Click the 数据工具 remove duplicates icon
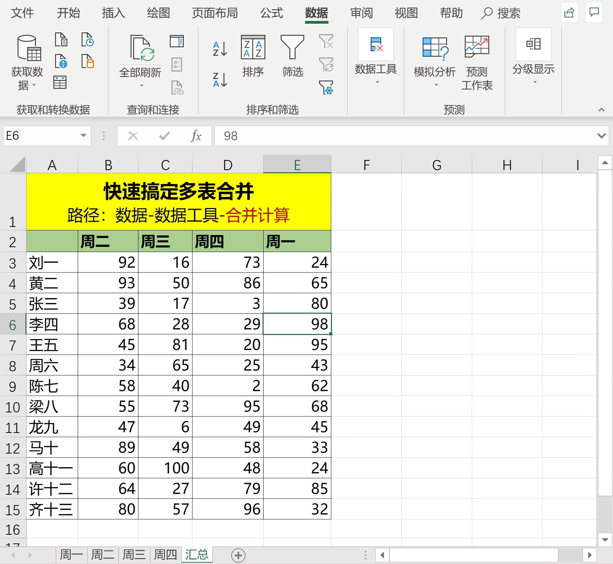 pos(377,45)
